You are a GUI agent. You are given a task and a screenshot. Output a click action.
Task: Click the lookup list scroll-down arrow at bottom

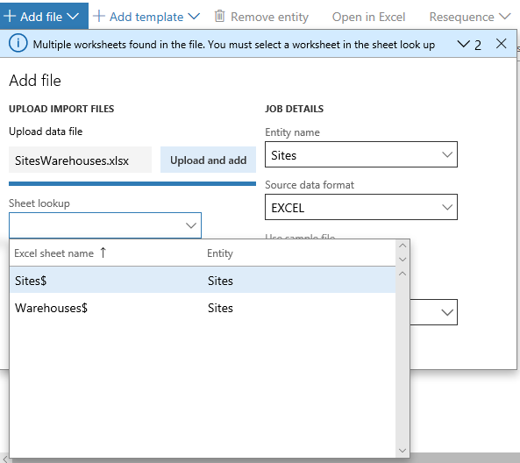(402, 451)
